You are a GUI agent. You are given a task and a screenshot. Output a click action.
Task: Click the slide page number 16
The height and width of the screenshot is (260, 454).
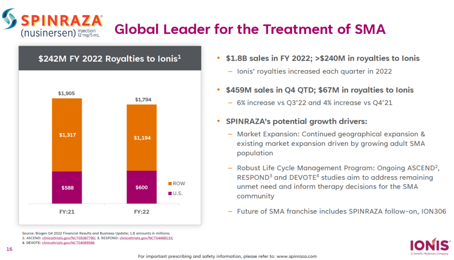pos(9,250)
